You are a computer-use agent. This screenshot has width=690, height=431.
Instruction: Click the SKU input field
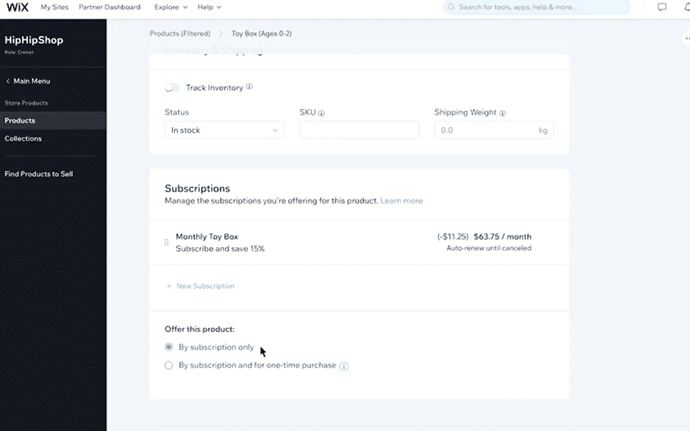[x=359, y=130]
